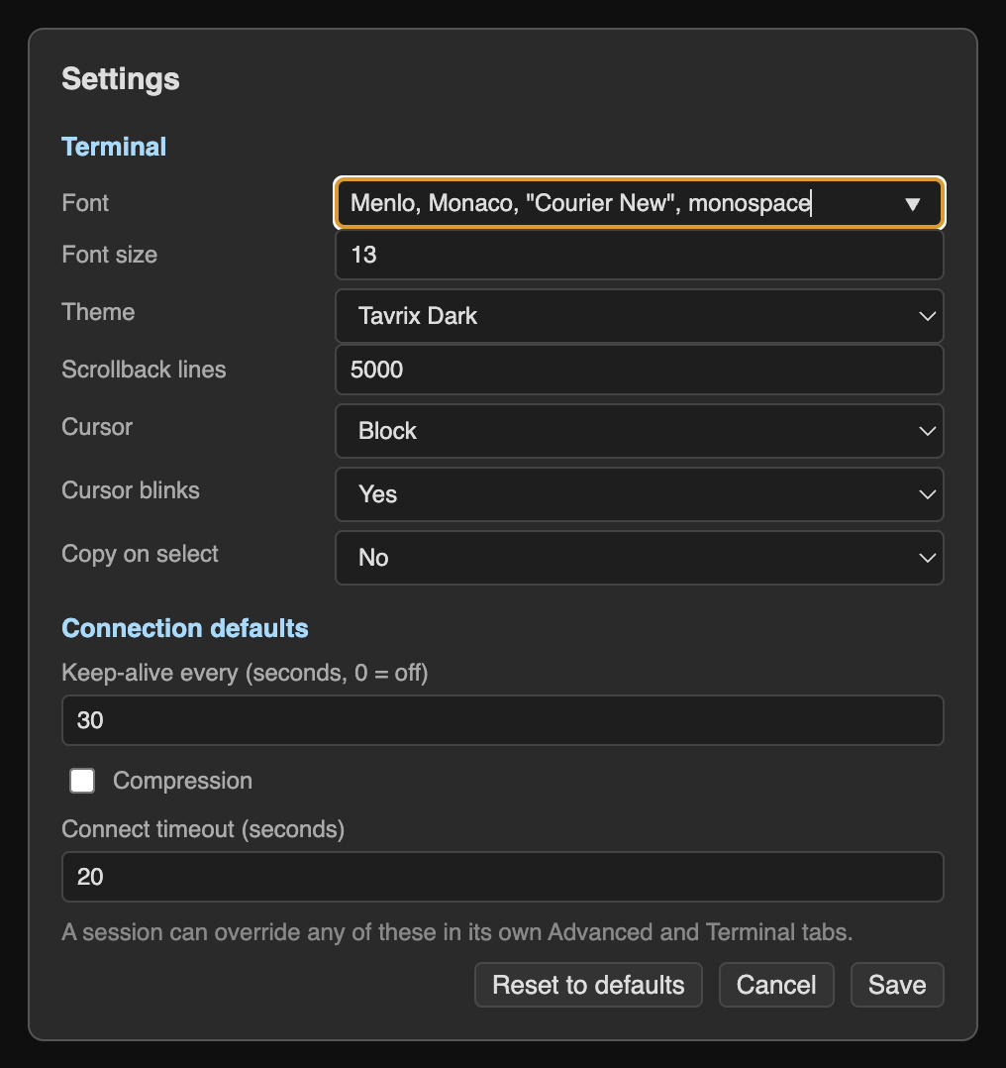Click the Cancel button
The image size is (1006, 1068).
pos(776,985)
